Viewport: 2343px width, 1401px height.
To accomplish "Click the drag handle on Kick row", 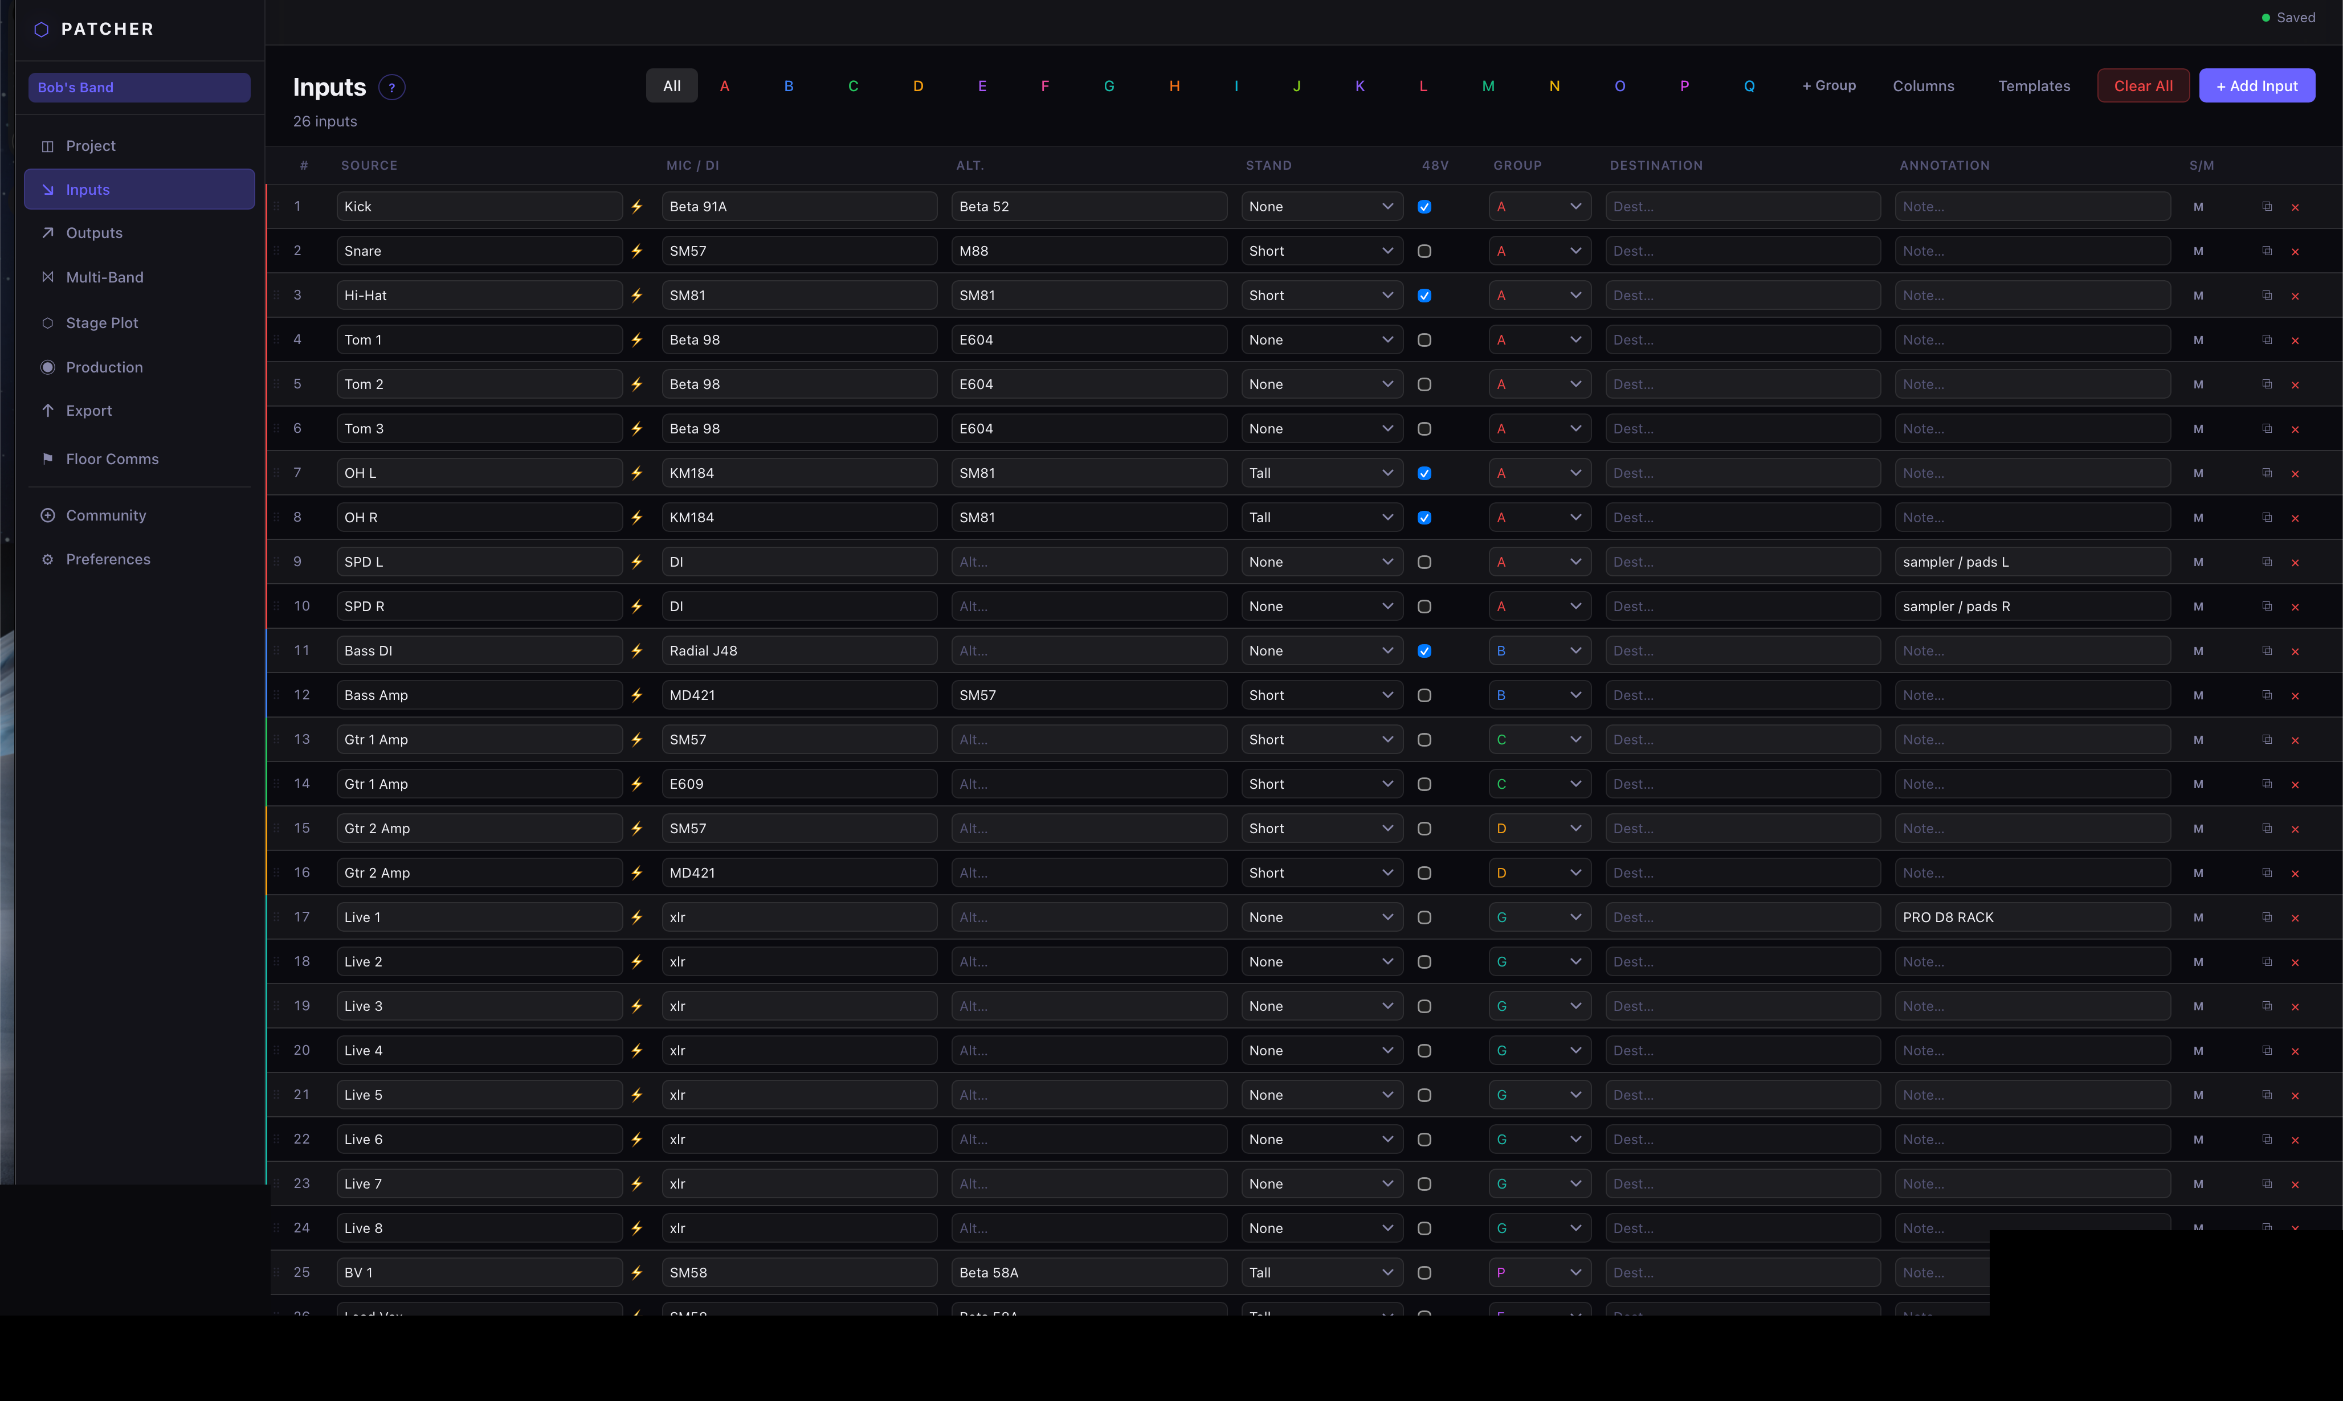I will tap(277, 207).
